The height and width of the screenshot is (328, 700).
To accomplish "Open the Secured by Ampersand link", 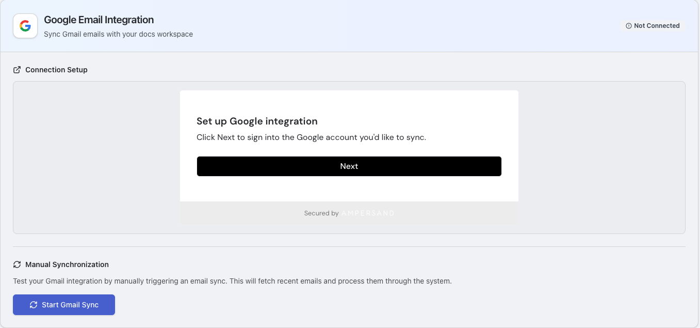I will (349, 213).
